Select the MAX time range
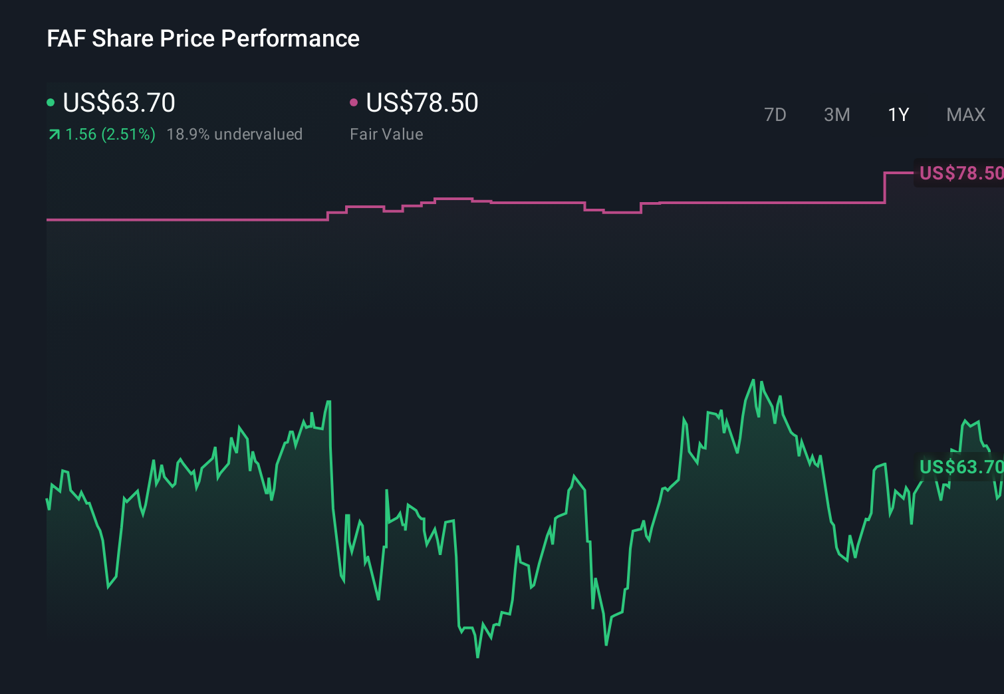The width and height of the screenshot is (1004, 694). [965, 114]
